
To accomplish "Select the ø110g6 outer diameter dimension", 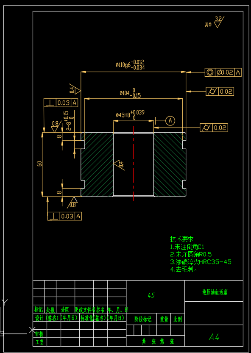I will point(130,65).
